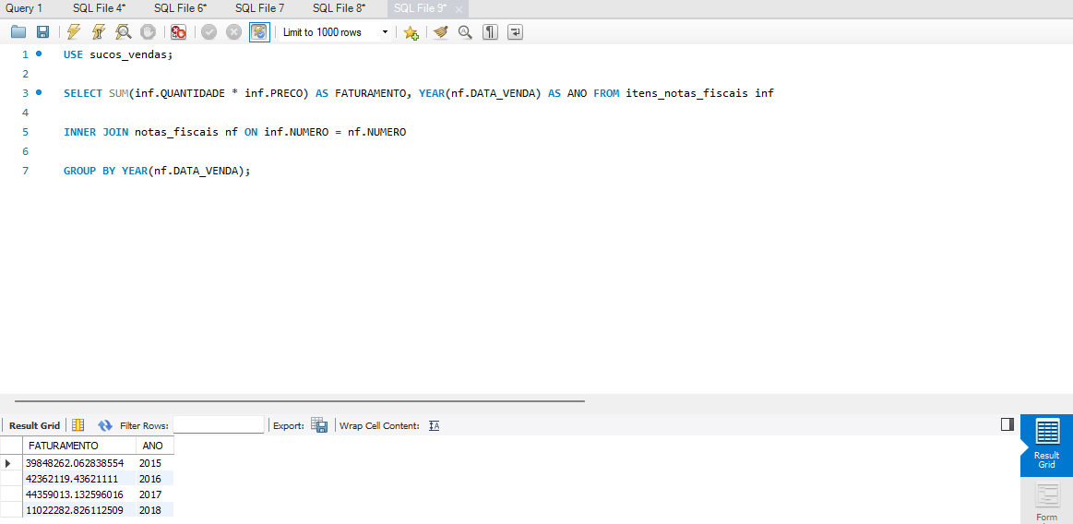Click on the sucos_vendas database name in line 1
Image resolution: width=1073 pixels, height=524 pixels.
[128, 54]
